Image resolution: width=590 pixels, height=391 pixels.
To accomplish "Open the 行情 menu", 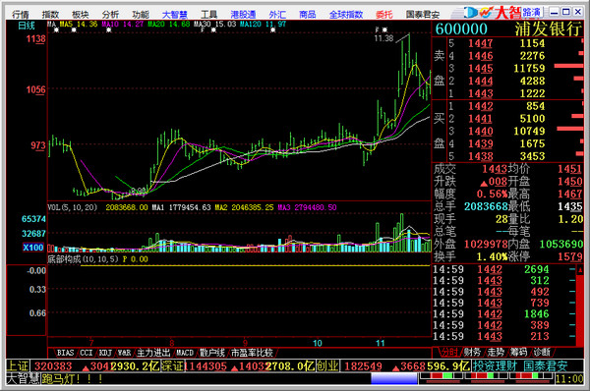I will [x=21, y=15].
